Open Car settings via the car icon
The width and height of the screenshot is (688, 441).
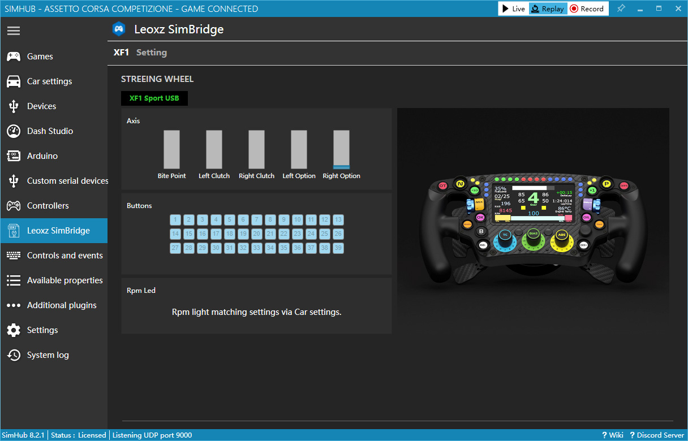pos(14,81)
